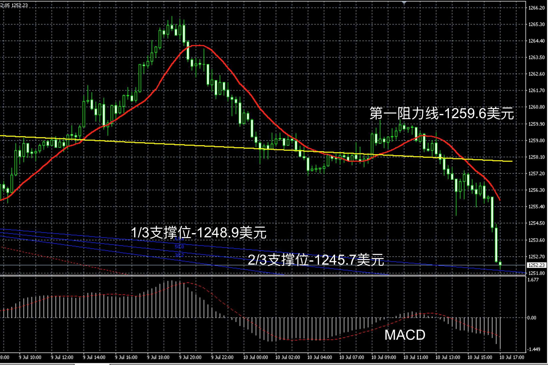Click the Fibonacci 61.8 level label

[x=179, y=239]
